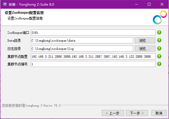The image size is (169, 119).
Task: Show help for 集群节点编号 field
Action: 159,64
